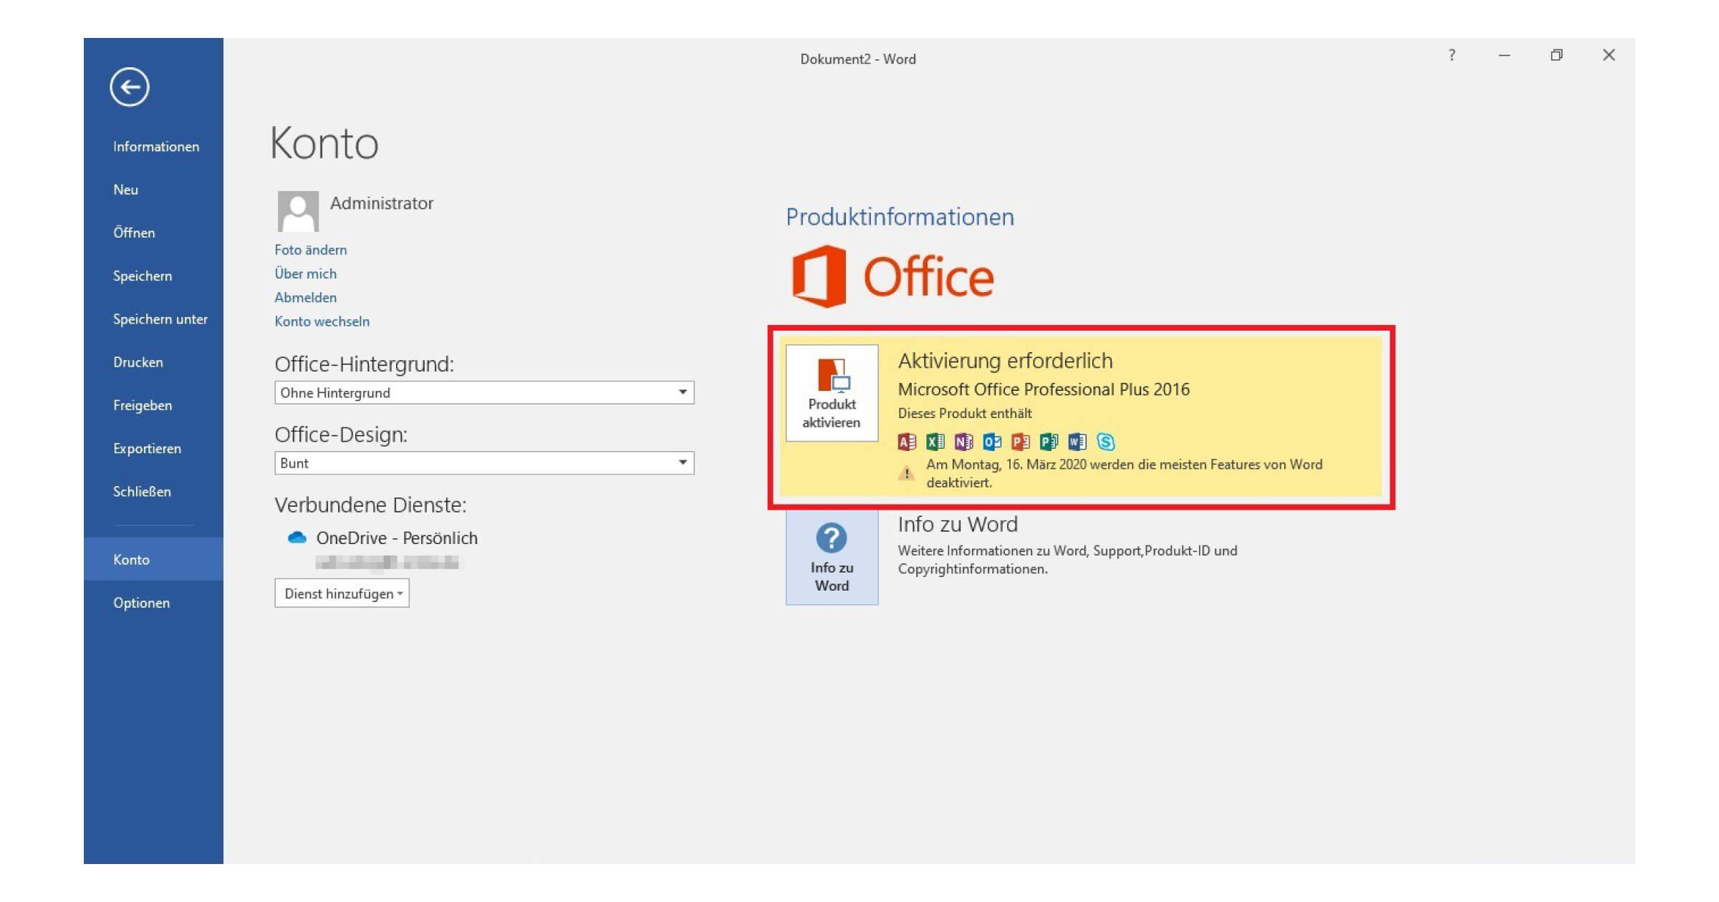Click the Konto wechseln link
The height and width of the screenshot is (902, 1719).
tap(322, 321)
